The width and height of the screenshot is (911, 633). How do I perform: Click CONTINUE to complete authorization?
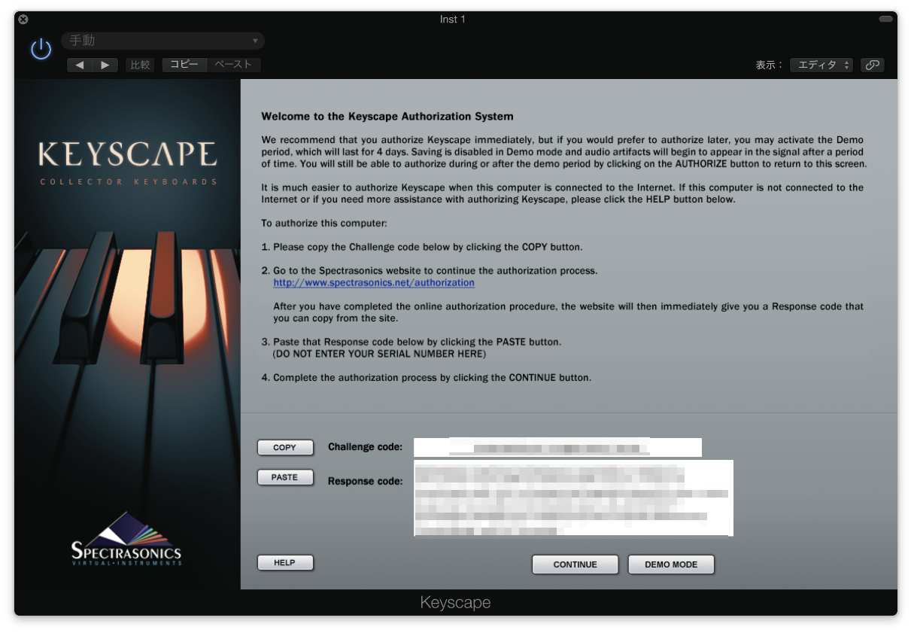point(575,564)
